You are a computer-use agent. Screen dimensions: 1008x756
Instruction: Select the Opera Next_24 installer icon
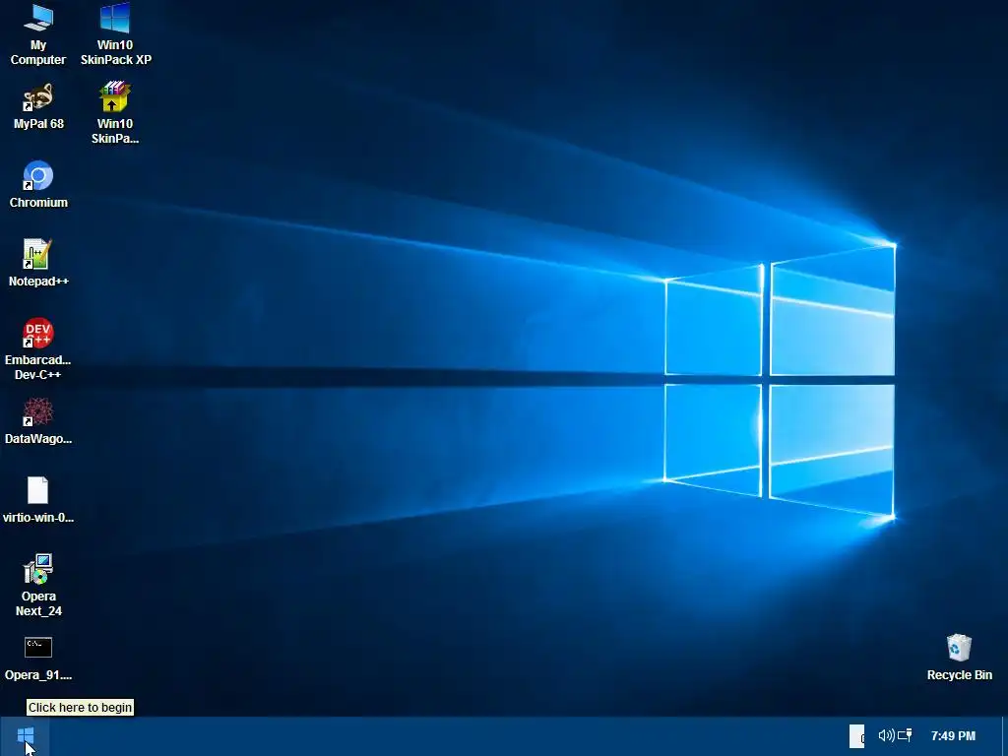[x=38, y=570]
